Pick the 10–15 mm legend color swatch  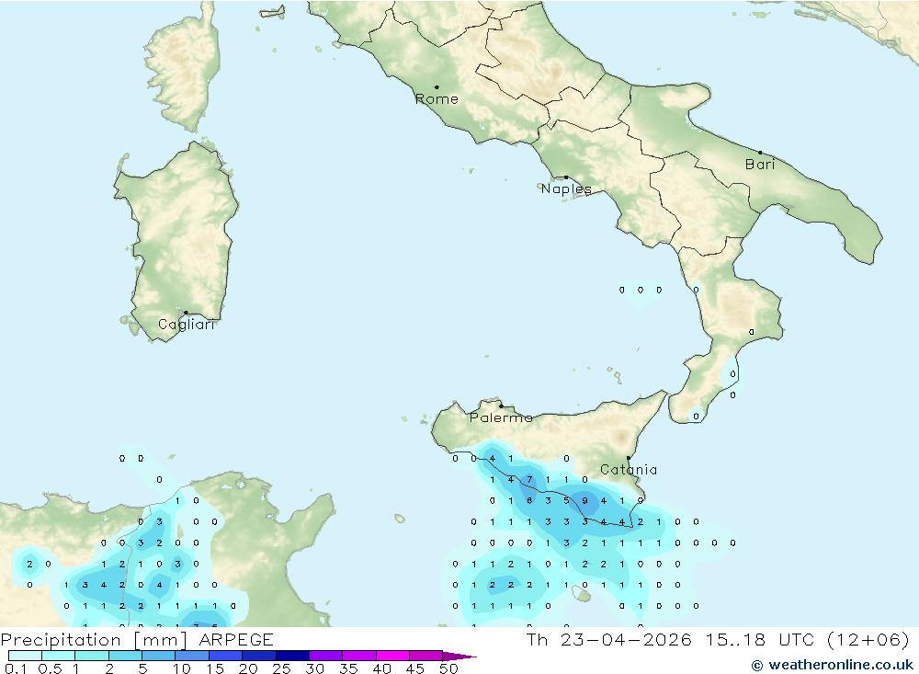click(192, 656)
